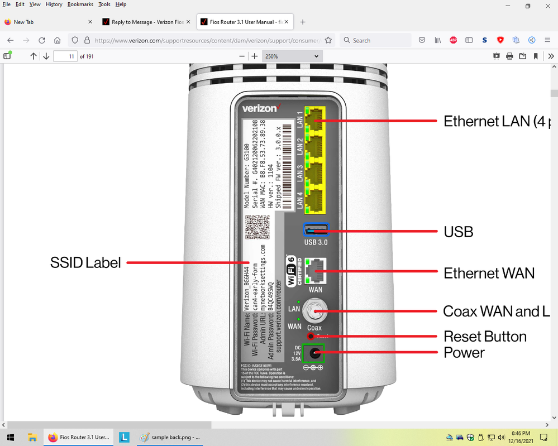Open clock showing 6:46 PM
Viewport: 558px width, 446px height.
click(521, 437)
